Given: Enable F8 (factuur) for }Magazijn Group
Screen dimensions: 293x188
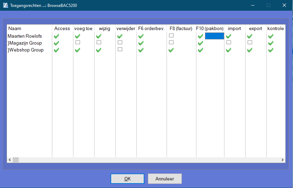Looking at the screenshot, I should coord(171,43).
